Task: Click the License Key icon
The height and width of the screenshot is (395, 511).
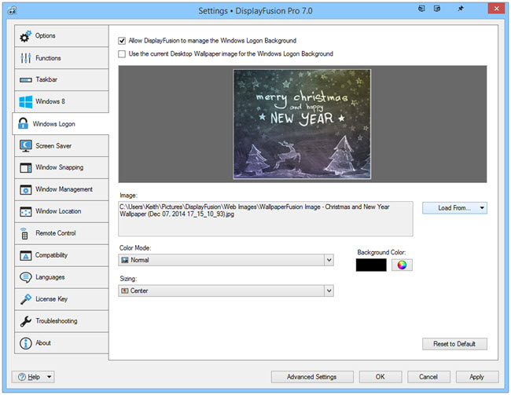Action: pyautogui.click(x=25, y=299)
